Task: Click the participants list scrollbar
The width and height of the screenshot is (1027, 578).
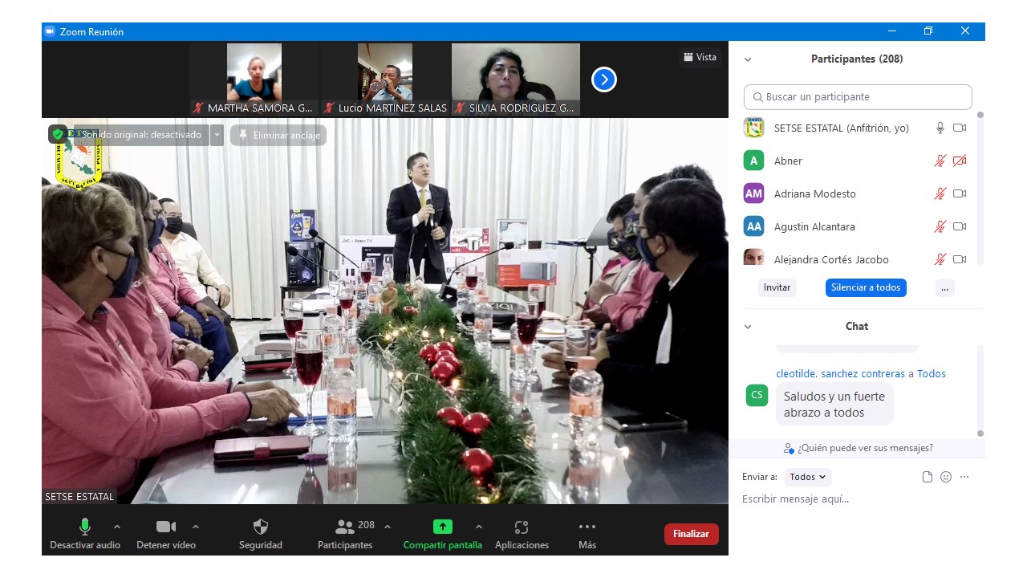Action: (980, 189)
